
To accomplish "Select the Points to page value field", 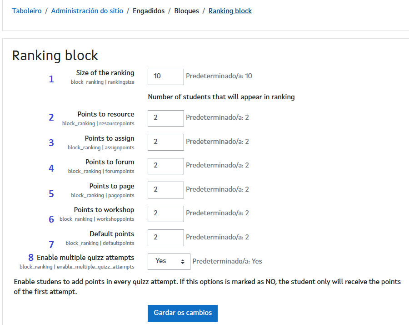I will [165, 190].
